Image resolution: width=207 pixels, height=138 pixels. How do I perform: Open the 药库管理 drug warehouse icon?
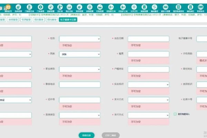point(18,8)
